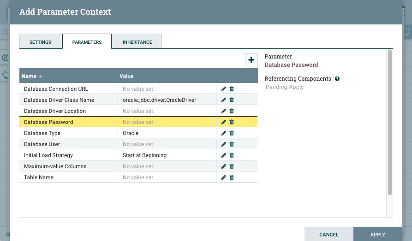
Task: Delete the Maximum-value Columns parameter
Action: [232, 166]
